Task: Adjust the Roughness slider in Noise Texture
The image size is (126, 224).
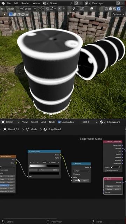Action: (7, 185)
